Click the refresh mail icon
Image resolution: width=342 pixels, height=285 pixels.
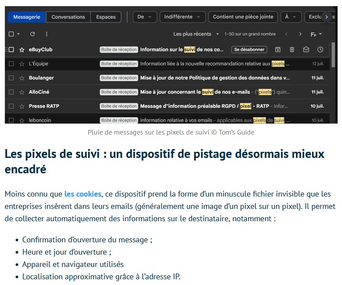(33, 34)
